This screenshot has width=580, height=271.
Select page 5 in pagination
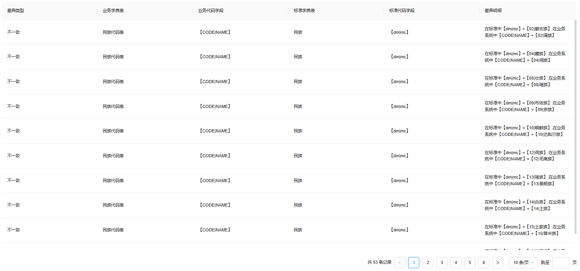click(x=470, y=263)
